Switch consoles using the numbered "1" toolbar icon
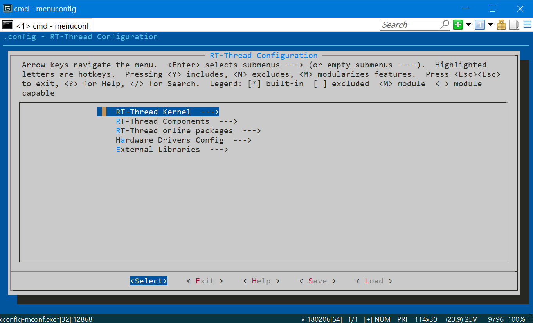This screenshot has height=323, width=533. [479, 24]
